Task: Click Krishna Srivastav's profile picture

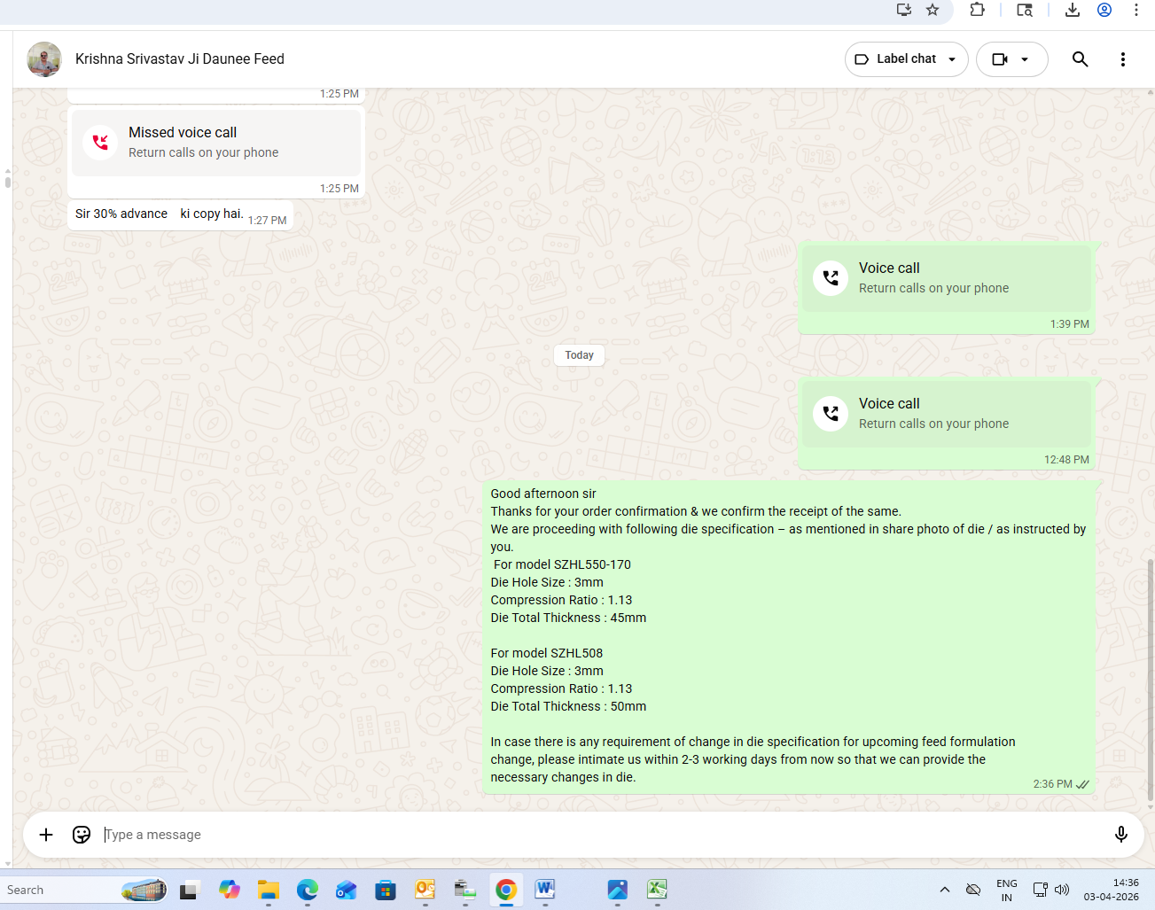Action: pos(44,59)
